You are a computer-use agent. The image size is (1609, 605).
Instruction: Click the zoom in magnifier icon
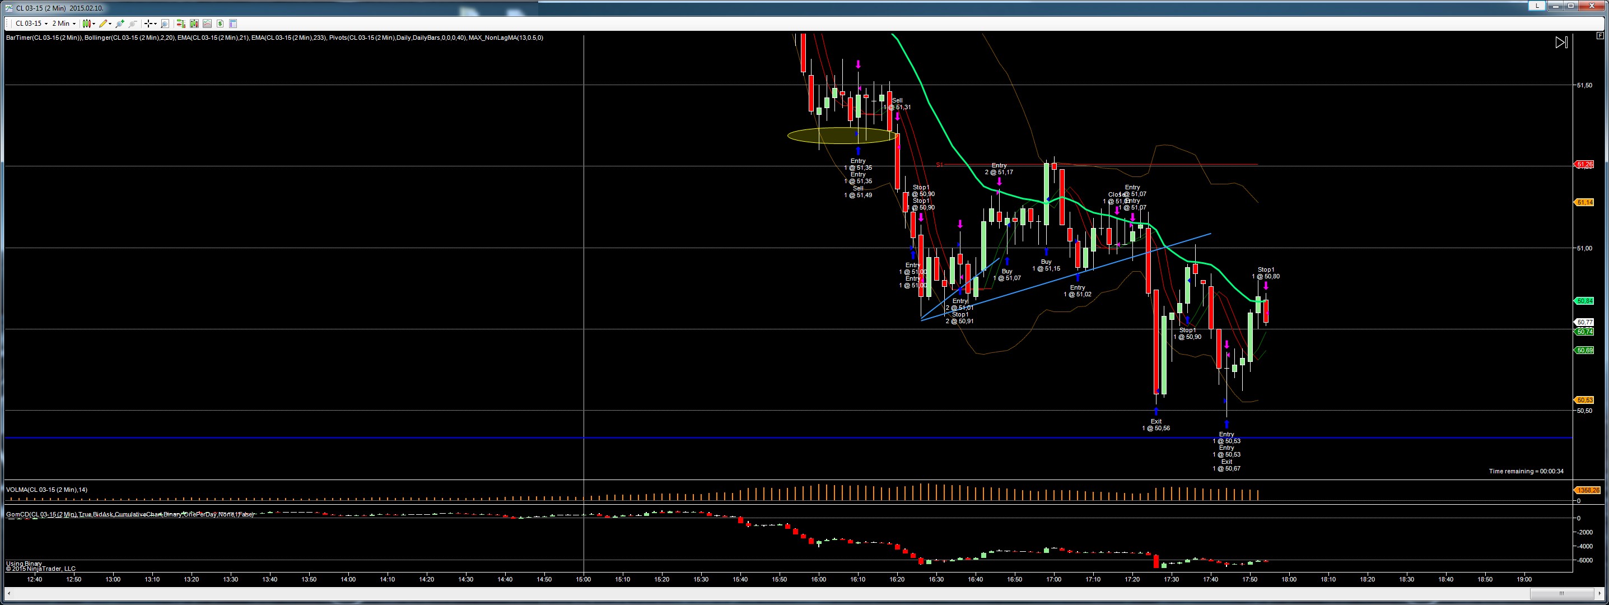coord(120,24)
